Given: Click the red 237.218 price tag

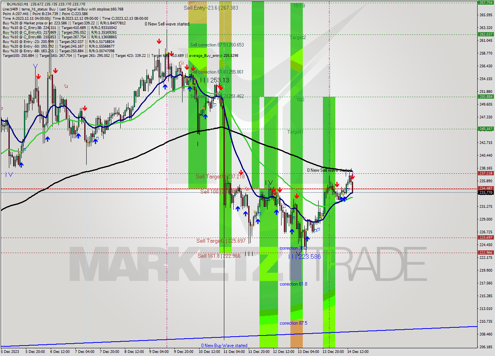Looking at the screenshot, I should 486,173.
